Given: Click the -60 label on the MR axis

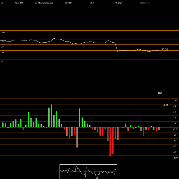Looking at the screenshot, I should 175,146.
